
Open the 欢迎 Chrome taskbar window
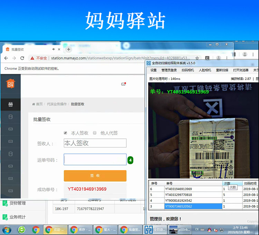click(56, 230)
